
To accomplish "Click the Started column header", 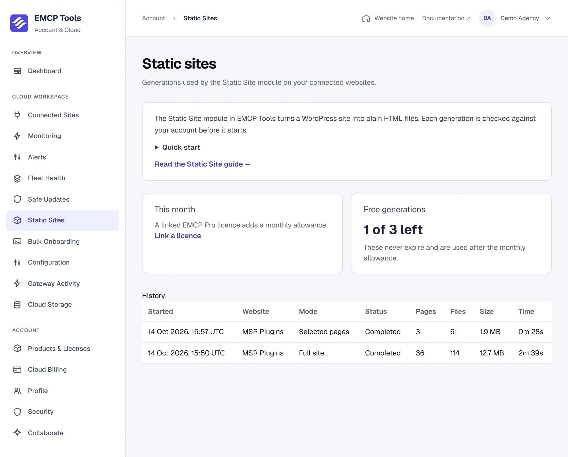I will (x=161, y=311).
